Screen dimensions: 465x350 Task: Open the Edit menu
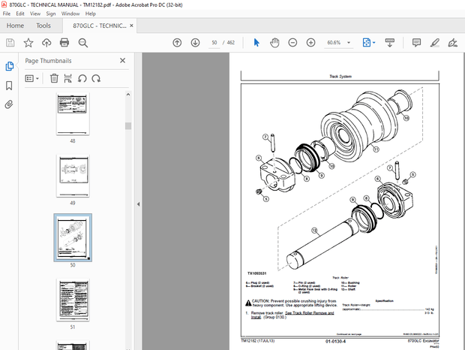pyautogui.click(x=20, y=14)
